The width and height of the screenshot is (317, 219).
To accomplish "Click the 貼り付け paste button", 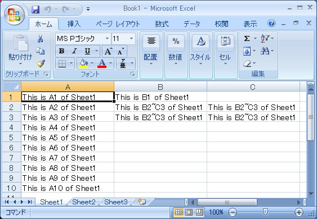I will pyautogui.click(x=20, y=50).
